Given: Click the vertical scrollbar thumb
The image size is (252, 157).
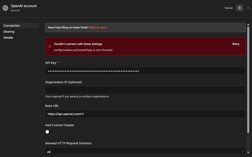Looking at the screenshot, I should 248,80.
